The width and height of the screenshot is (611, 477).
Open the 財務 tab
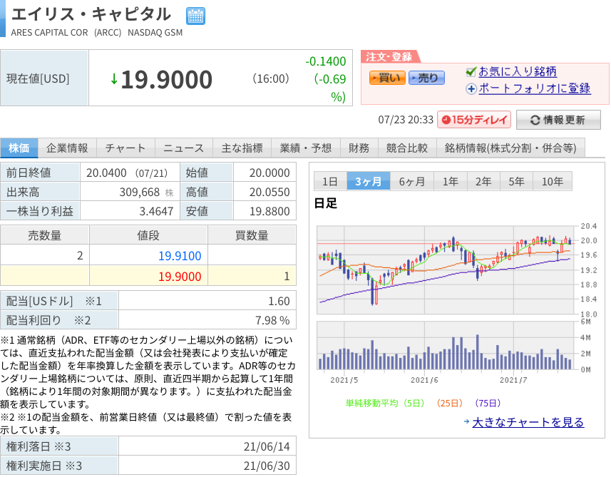pos(359,148)
